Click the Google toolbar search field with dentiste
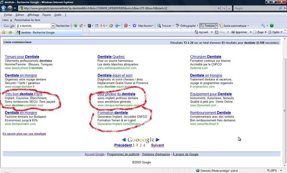Screen dimensions: 287x173 click(34, 26)
